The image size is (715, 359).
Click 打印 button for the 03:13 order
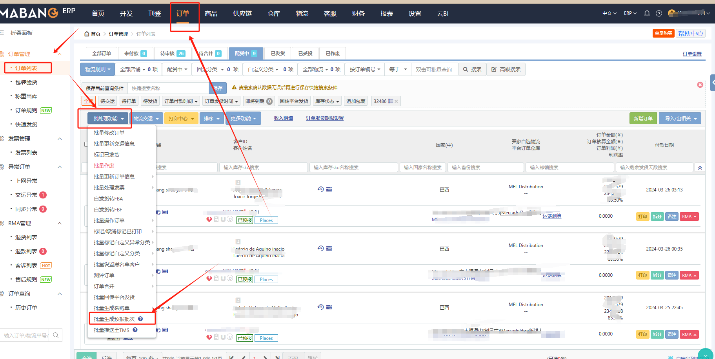click(x=642, y=216)
